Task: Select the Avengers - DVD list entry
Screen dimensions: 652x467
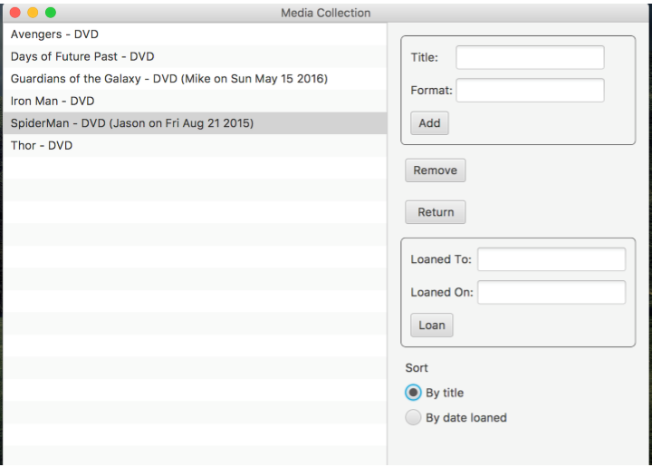Action: (x=195, y=34)
